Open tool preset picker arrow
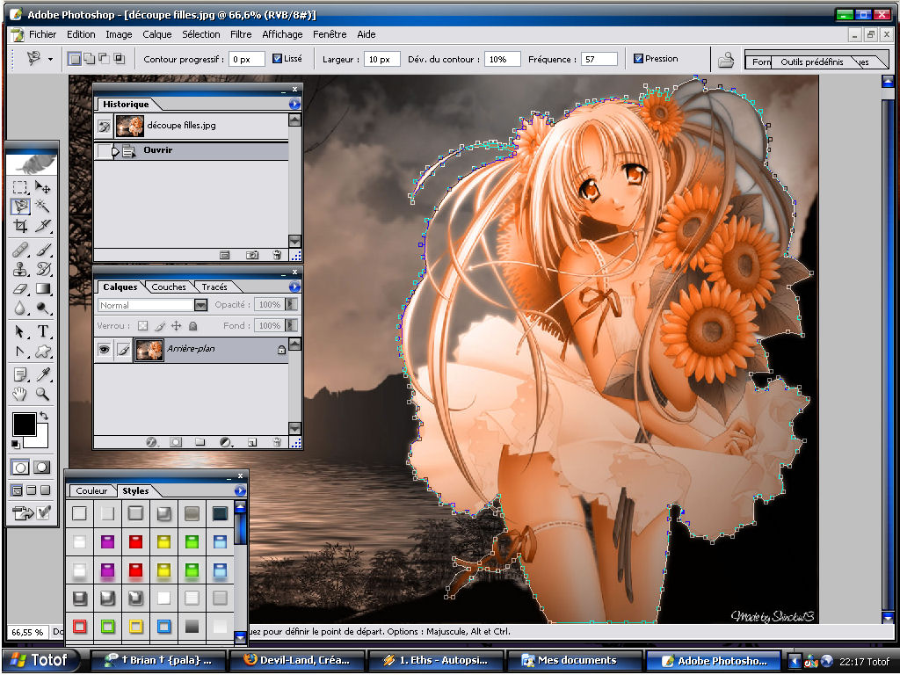The image size is (900, 675). coord(50,59)
